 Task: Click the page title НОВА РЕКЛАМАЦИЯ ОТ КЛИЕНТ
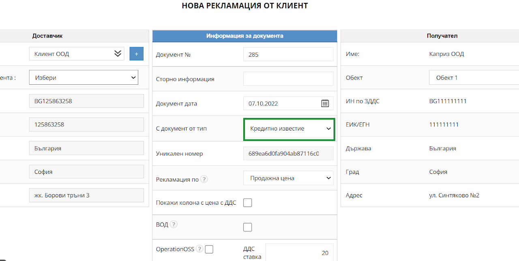pyautogui.click(x=244, y=6)
